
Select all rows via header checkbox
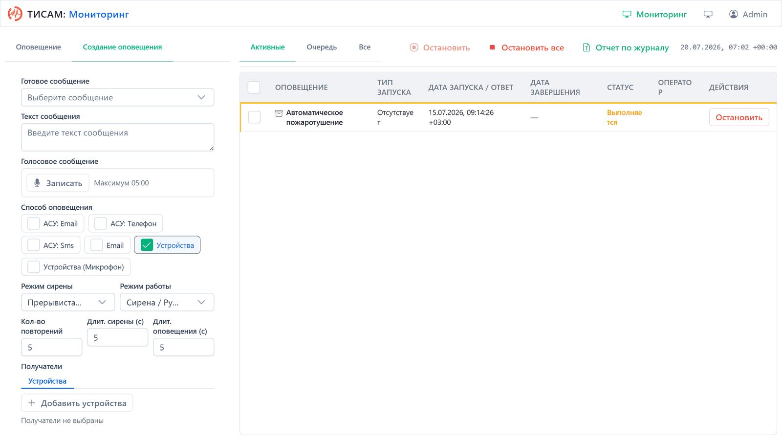(254, 87)
